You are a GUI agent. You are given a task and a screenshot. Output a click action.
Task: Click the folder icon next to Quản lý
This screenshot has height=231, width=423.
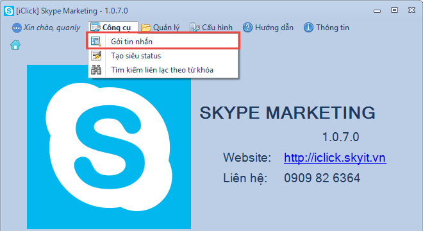tap(146, 28)
